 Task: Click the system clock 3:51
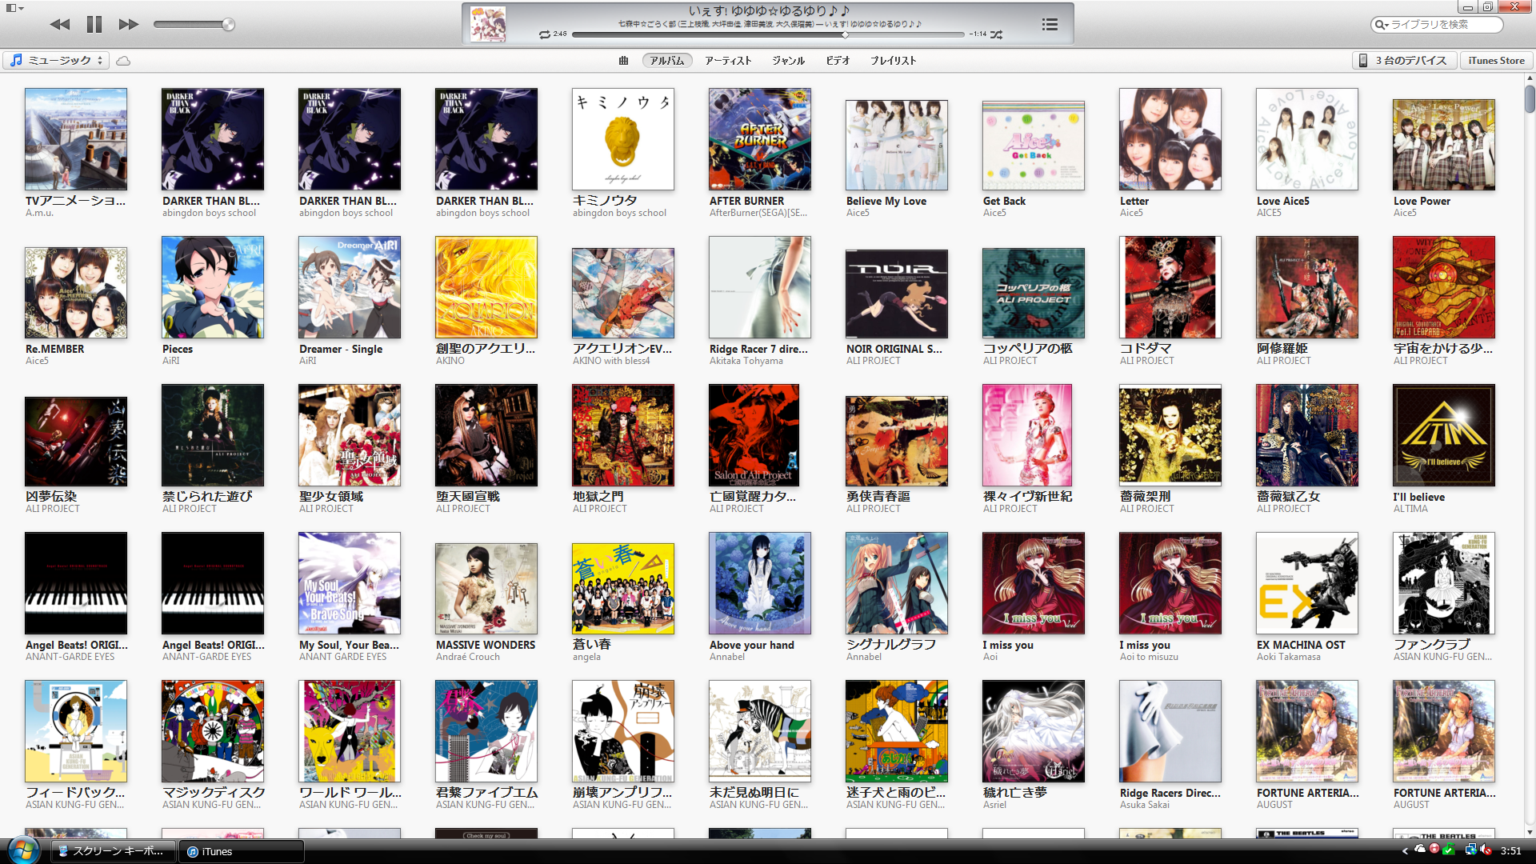pos(1510,851)
